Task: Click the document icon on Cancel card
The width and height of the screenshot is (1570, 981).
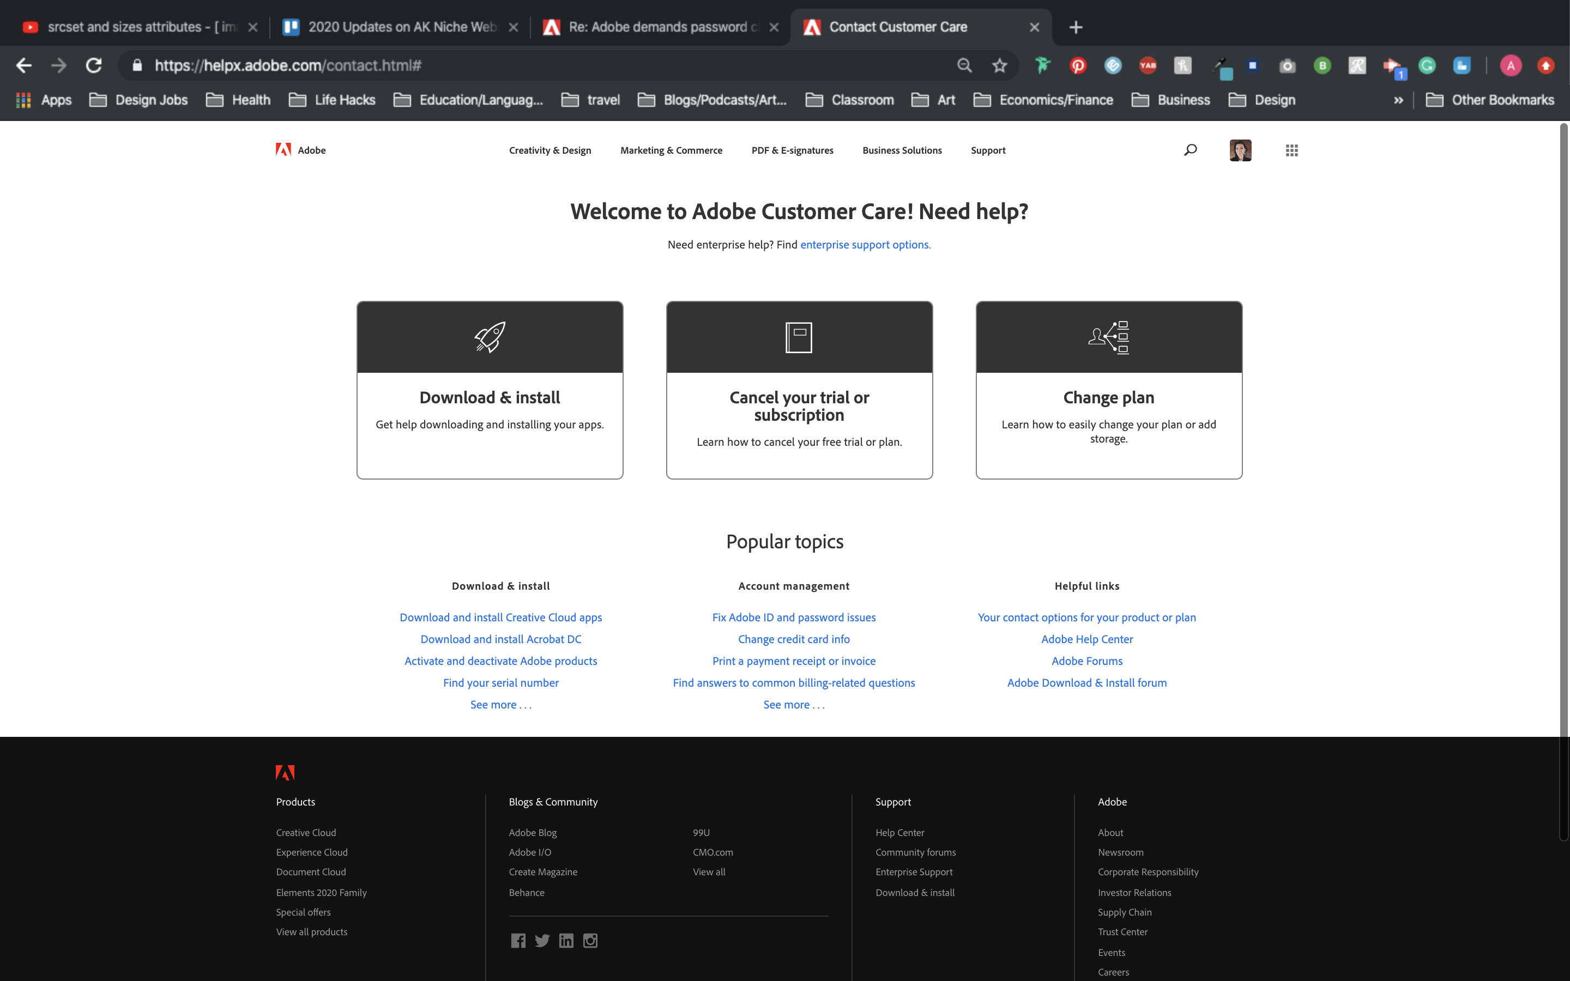Action: [798, 336]
